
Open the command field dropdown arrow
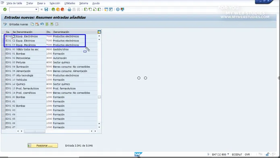(x=36, y=9)
